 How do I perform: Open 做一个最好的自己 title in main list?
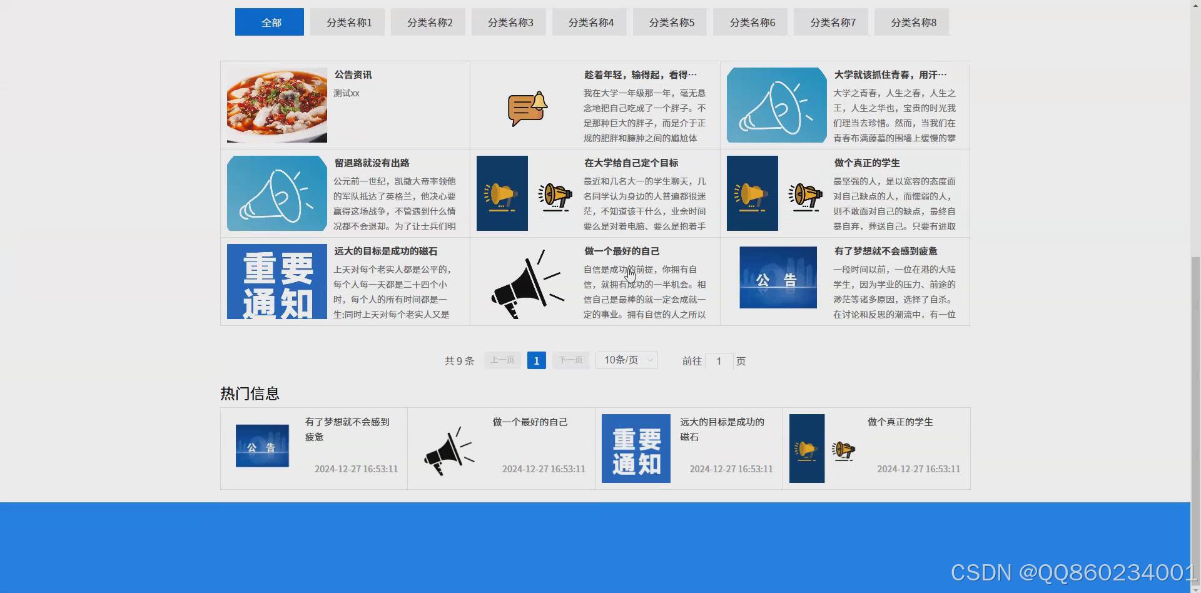coord(622,251)
